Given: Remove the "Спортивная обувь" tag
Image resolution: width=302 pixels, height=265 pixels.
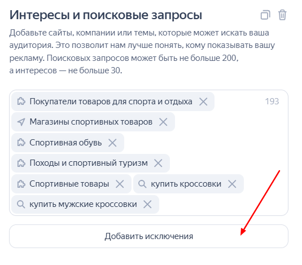Looking at the screenshot, I should point(112,143).
